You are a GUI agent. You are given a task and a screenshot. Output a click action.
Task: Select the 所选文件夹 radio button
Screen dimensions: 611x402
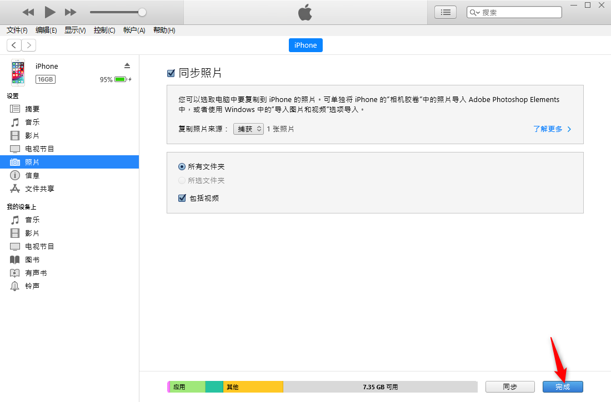182,181
